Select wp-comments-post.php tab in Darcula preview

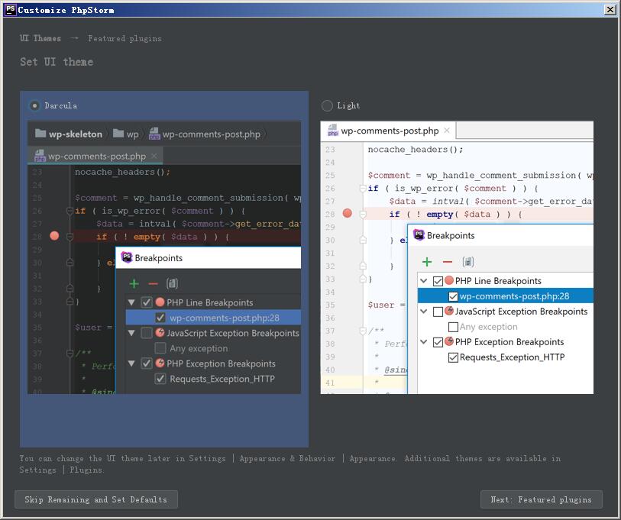95,156
